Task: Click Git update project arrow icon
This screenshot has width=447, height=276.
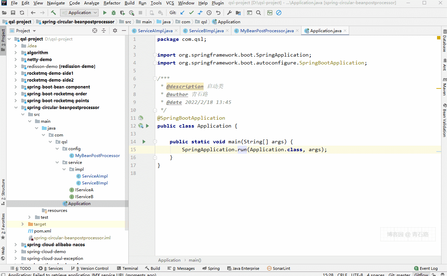Action: (182, 13)
